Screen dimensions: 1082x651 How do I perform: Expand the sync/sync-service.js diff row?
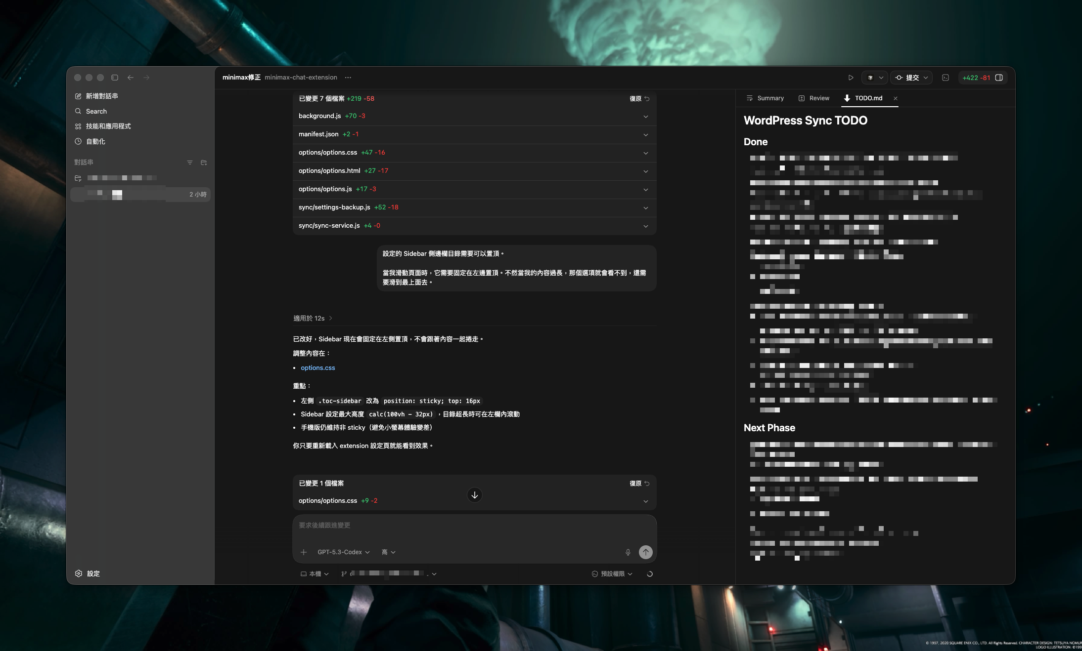(x=475, y=226)
